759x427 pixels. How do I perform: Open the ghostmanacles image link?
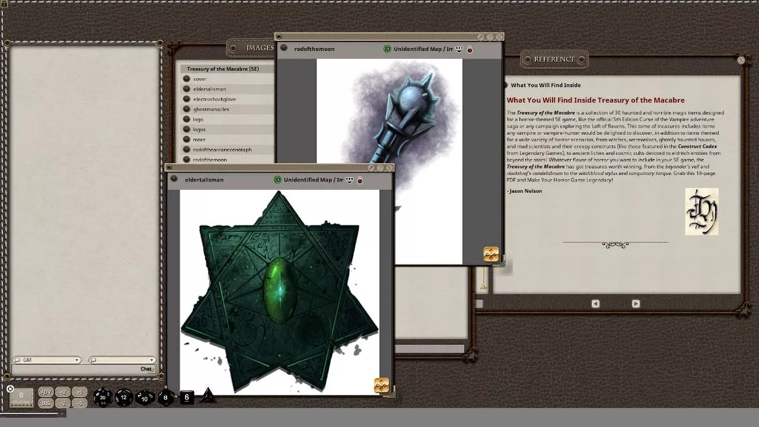(x=187, y=109)
